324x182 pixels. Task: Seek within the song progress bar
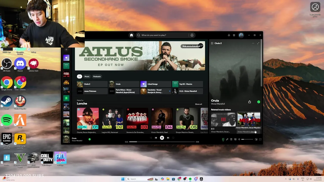[x=162, y=142]
